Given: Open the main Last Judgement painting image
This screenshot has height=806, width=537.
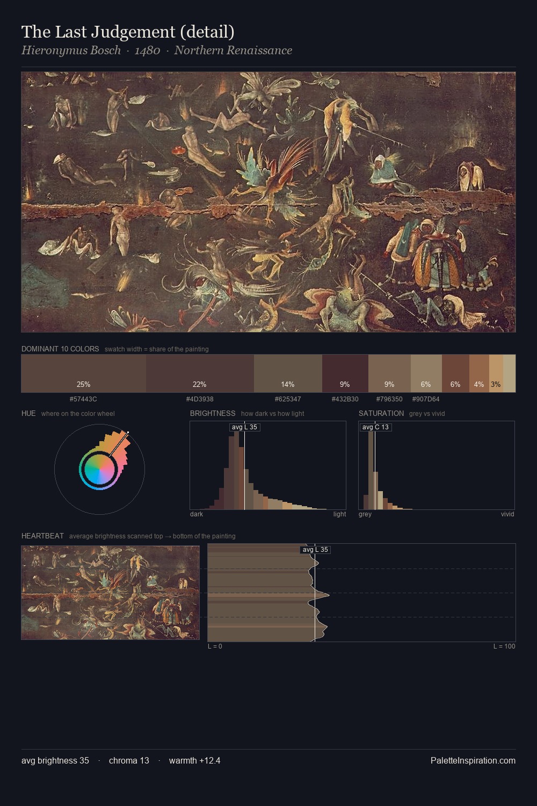Looking at the screenshot, I should (268, 202).
